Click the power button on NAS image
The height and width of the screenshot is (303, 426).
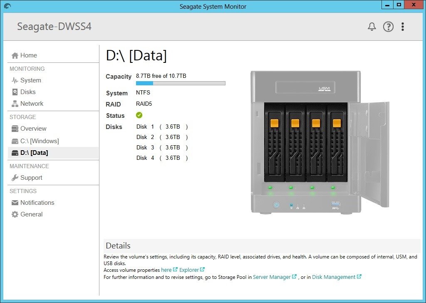point(277,205)
